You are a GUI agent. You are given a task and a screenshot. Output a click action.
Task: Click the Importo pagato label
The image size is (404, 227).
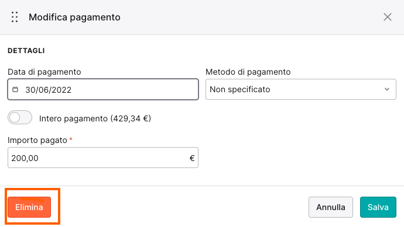tap(37, 140)
